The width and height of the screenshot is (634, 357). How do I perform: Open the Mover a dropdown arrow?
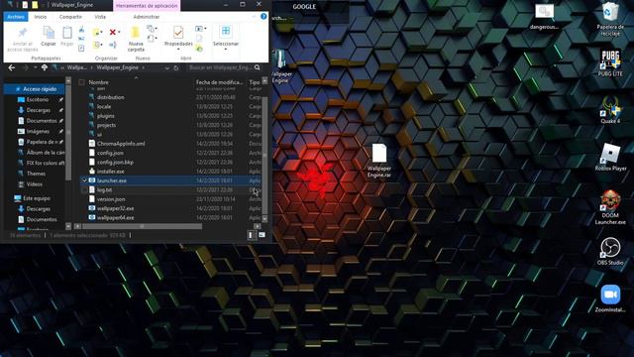[101, 32]
